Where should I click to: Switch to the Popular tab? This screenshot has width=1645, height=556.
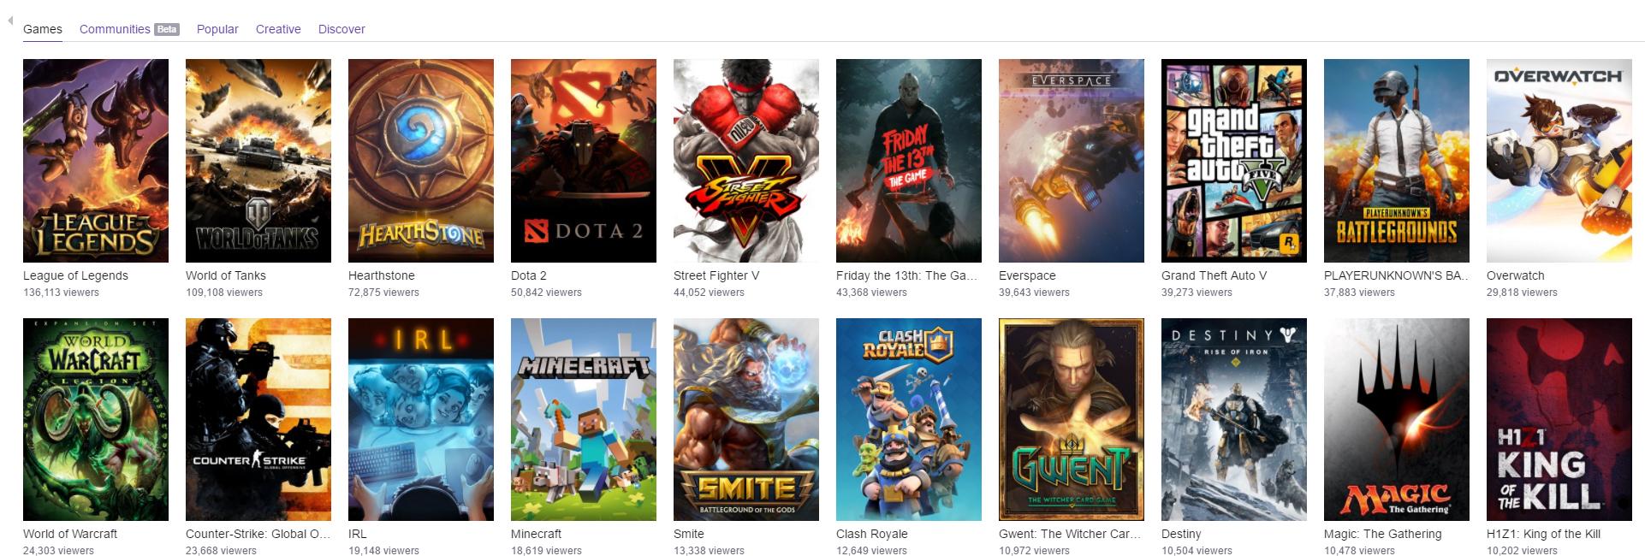(217, 29)
